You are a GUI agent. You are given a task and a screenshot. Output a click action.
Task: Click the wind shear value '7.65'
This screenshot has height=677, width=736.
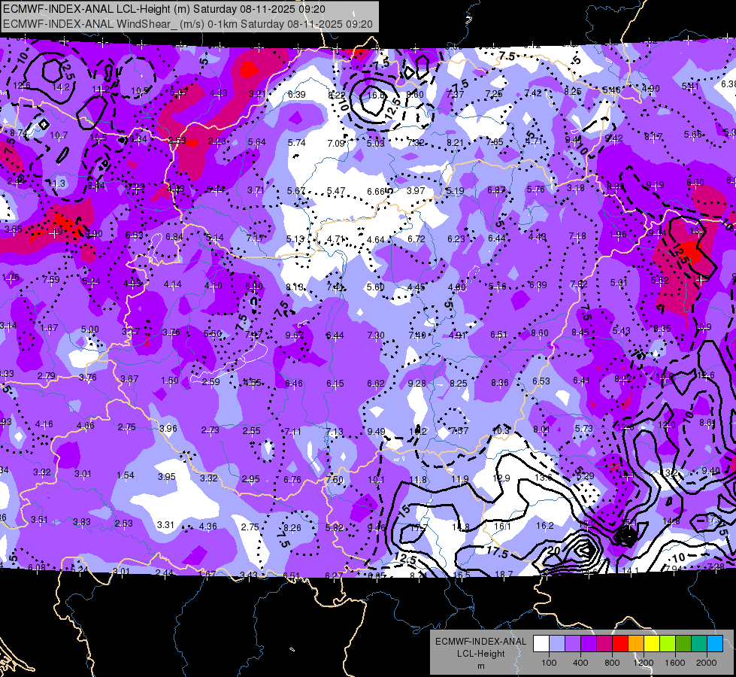pyautogui.click(x=494, y=142)
